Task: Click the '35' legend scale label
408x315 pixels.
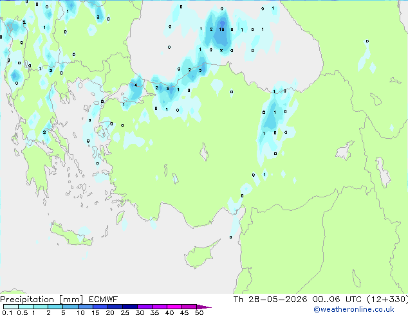Action: coord(154,312)
